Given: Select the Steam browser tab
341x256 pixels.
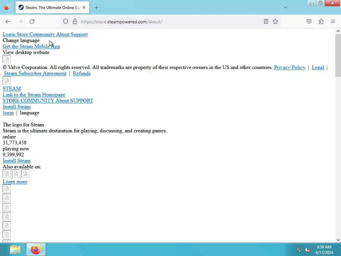Looking at the screenshot, I should 52,8.
